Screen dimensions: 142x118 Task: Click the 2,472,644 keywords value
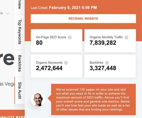(x=49, y=68)
